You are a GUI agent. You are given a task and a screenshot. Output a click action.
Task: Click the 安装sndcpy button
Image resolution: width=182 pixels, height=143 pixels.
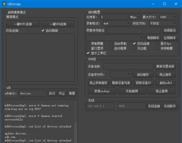pos(102,91)
